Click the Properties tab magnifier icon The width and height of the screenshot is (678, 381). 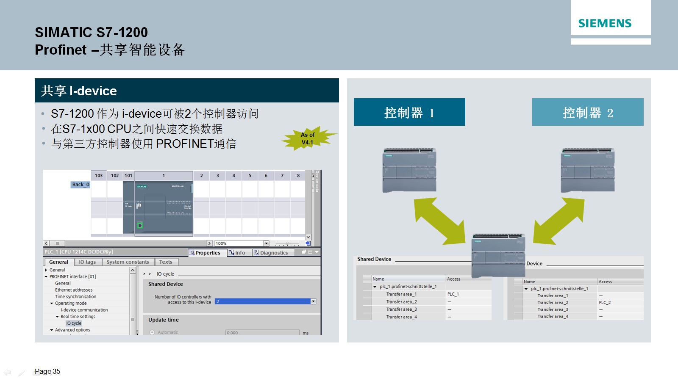tap(192, 253)
